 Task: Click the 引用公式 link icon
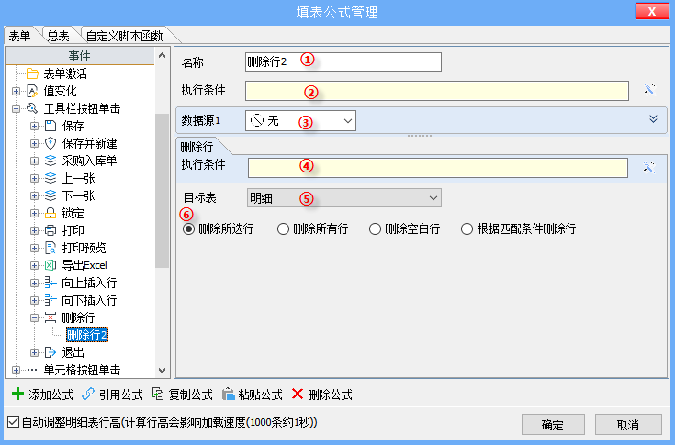88,394
